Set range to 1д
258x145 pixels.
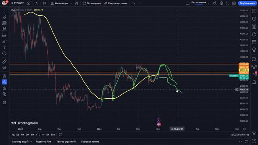coord(13,135)
